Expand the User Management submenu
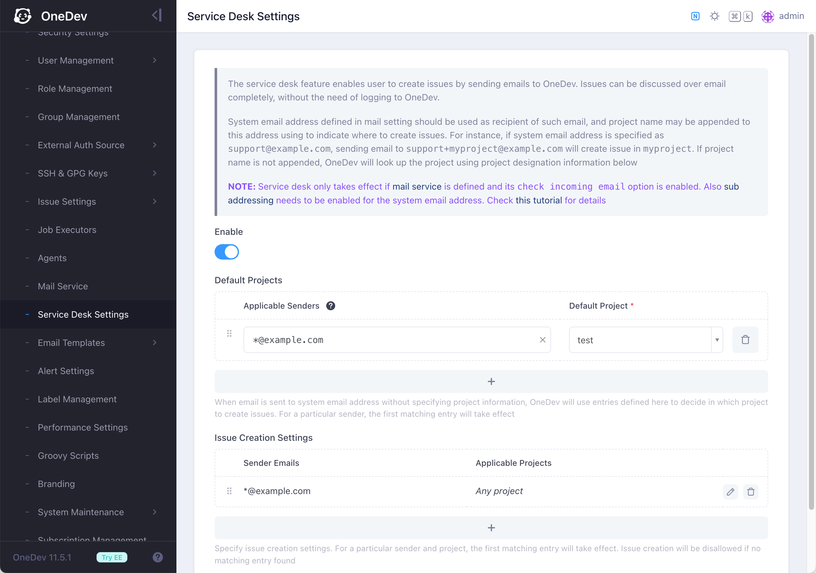Viewport: 816px width, 573px height. (154, 60)
